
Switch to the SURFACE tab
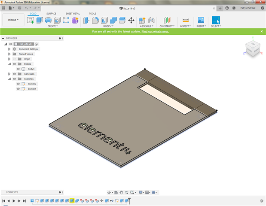(51, 13)
